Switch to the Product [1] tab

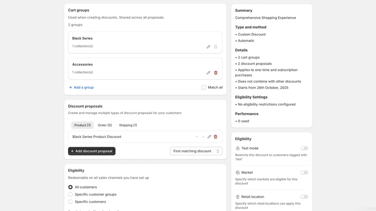click(x=82, y=125)
